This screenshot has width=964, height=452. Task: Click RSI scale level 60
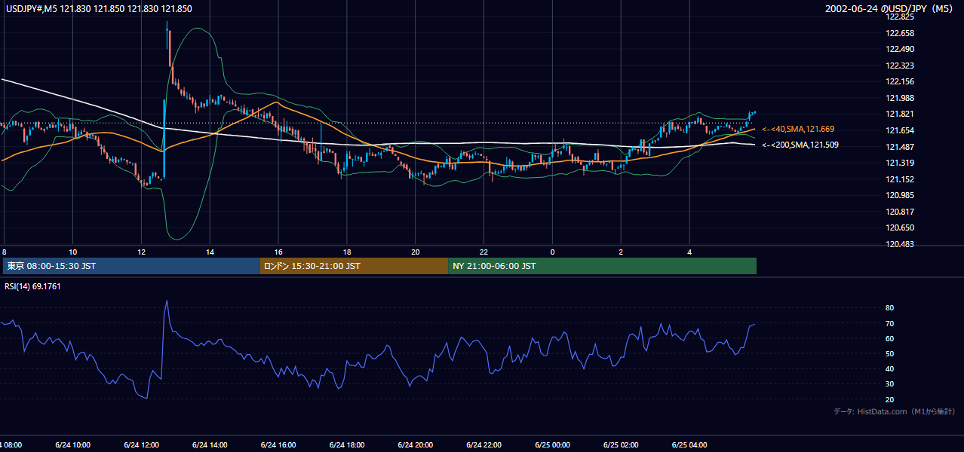tap(889, 338)
